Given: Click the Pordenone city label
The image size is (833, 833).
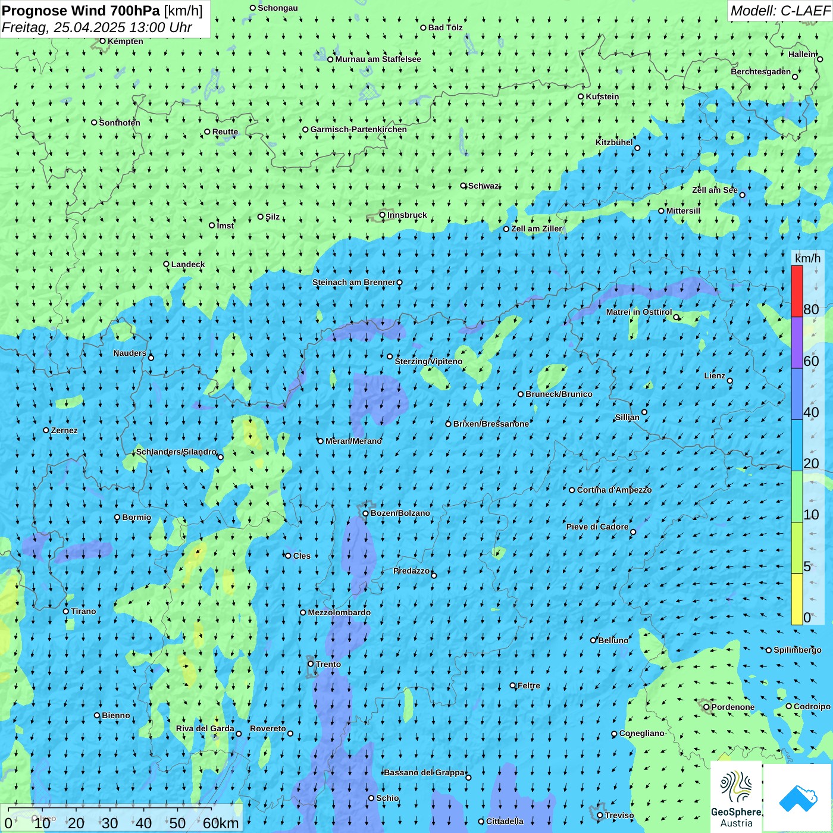Looking at the screenshot, I should pos(733,707).
